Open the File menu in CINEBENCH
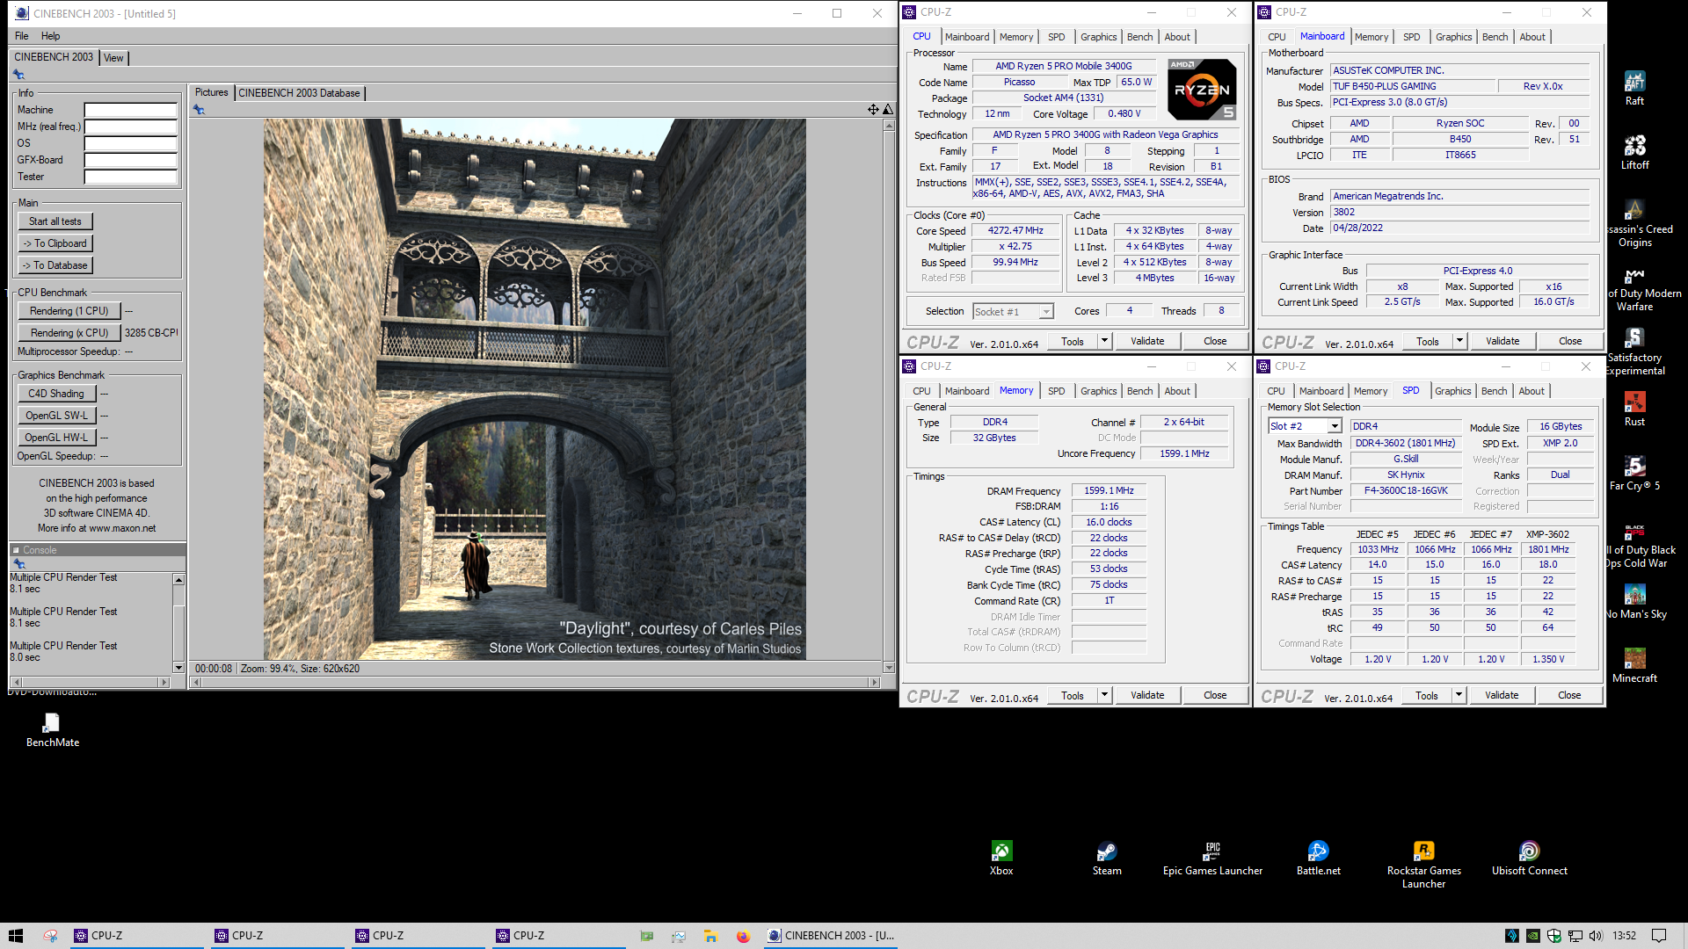Screen dimensions: 1688x949 pos(22,36)
